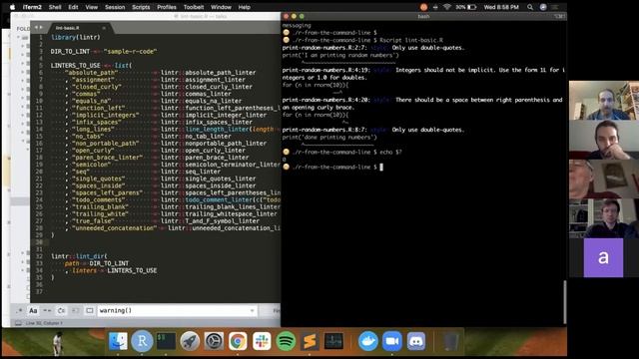Click the top participant video thumbnail
The image size is (639, 359).
(604, 100)
